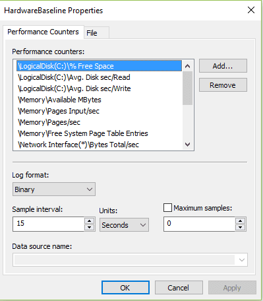Select \Memory\Pages Input/sec counter
Image resolution: width=263 pixels, height=301 pixels.
[99, 111]
